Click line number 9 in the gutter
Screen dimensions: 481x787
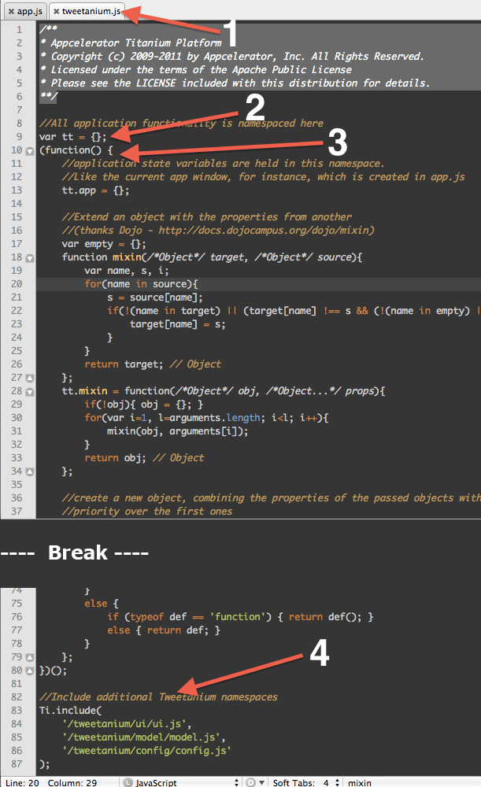point(19,136)
